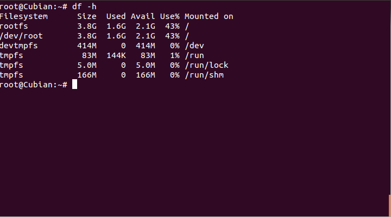Screen dimensions: 391x217
Task: Click the 'Mounted on' column header
Action: point(209,16)
